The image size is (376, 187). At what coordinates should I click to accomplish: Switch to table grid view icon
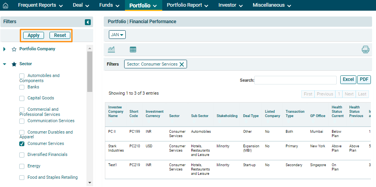133,49
